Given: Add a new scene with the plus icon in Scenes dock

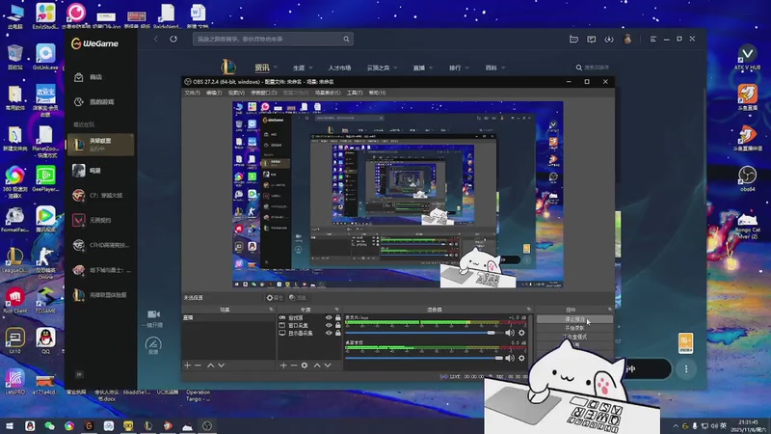Looking at the screenshot, I should 187,366.
